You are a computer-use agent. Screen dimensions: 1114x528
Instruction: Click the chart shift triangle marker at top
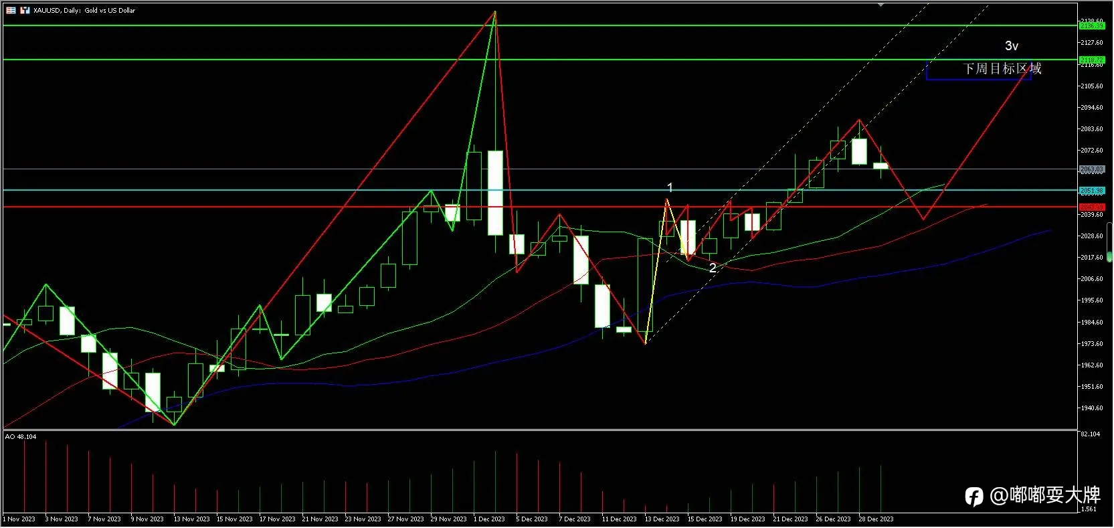point(881,4)
